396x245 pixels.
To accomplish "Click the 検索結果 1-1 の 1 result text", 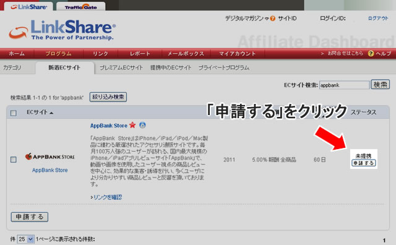I will [47, 98].
